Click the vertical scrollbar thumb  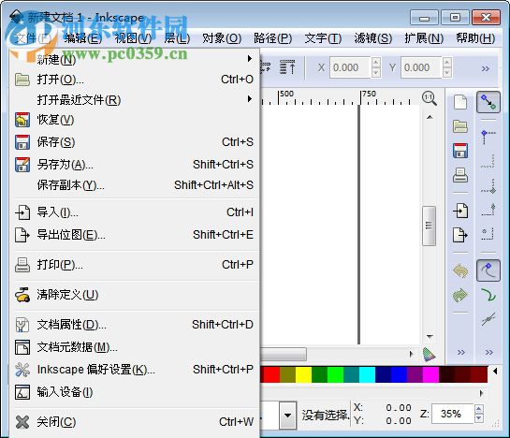coord(429,226)
